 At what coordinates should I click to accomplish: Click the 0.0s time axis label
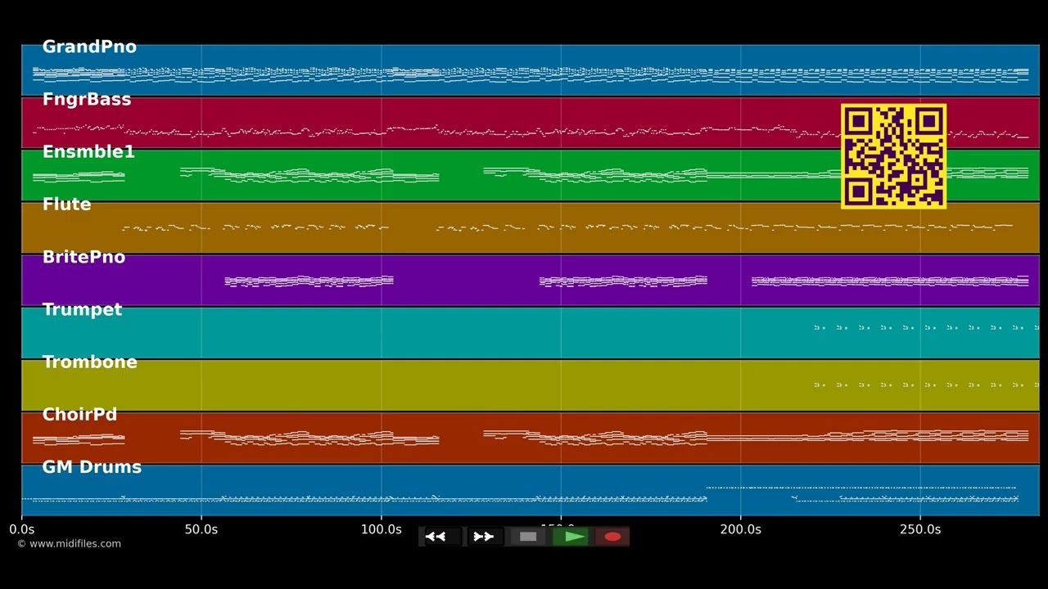tap(22, 529)
